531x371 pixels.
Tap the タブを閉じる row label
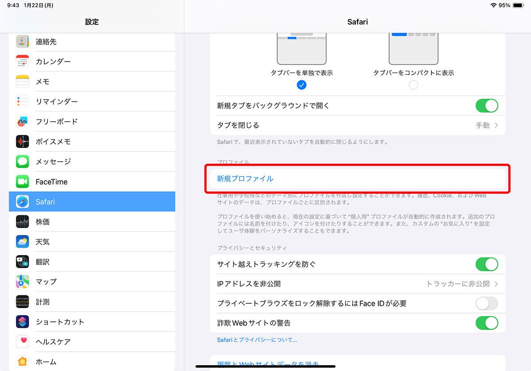[238, 125]
